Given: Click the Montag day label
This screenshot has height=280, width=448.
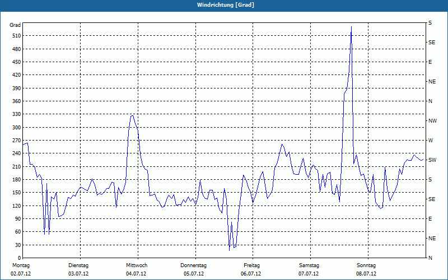Looking at the screenshot, I should [21, 265].
